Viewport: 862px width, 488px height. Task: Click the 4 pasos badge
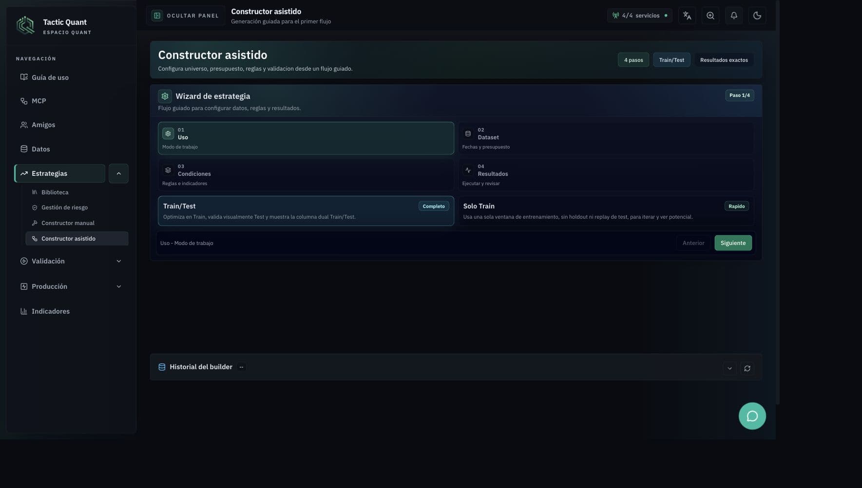(633, 60)
